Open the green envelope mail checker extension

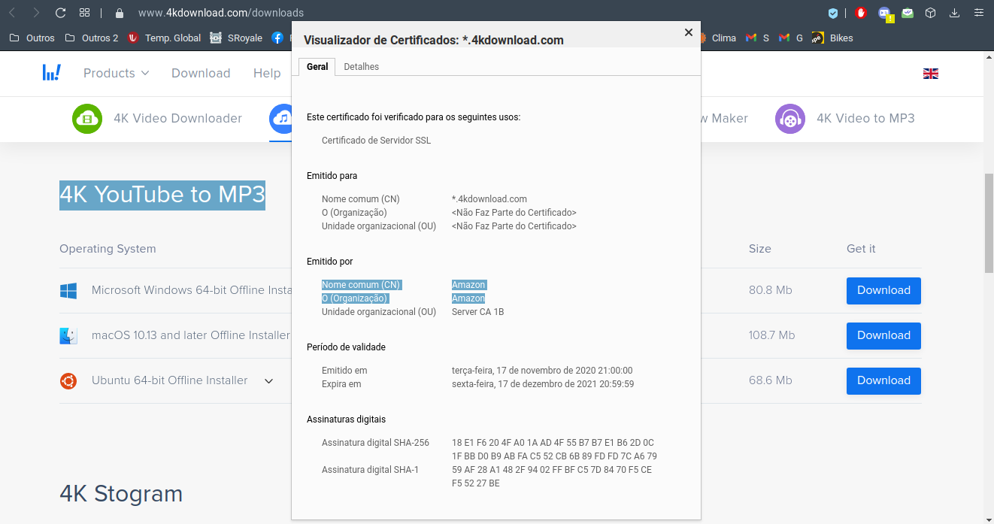tap(908, 13)
